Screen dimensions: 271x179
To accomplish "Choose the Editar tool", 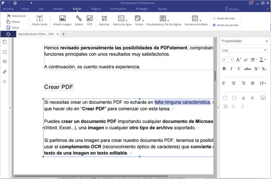I will click(13, 28).
